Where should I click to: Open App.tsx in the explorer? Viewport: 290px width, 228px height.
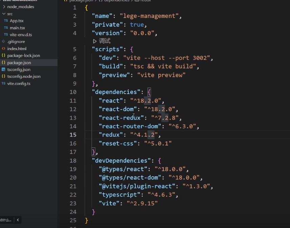(x=17, y=21)
